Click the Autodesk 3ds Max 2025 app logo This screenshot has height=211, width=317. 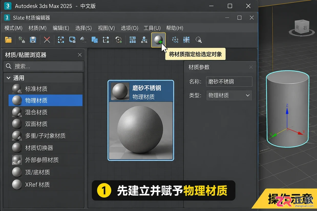pyautogui.click(x=8, y=6)
